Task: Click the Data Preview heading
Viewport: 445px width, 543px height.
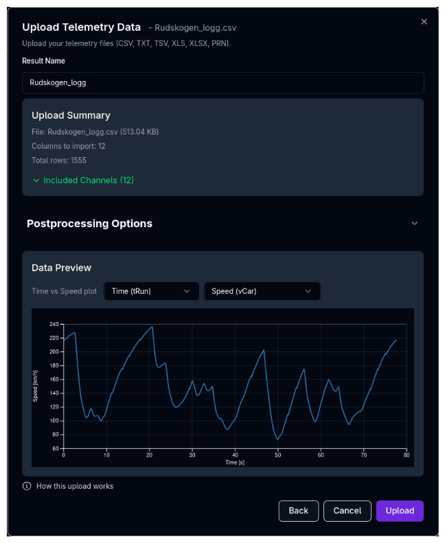Action: (61, 268)
